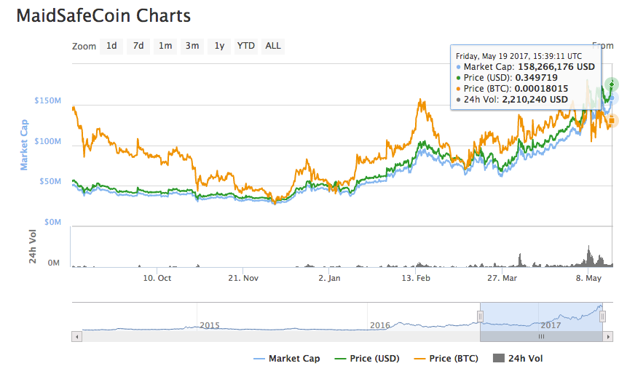619x382 pixels.
Task: Click the green Price (USD) hover marker
Action: pyautogui.click(x=612, y=84)
